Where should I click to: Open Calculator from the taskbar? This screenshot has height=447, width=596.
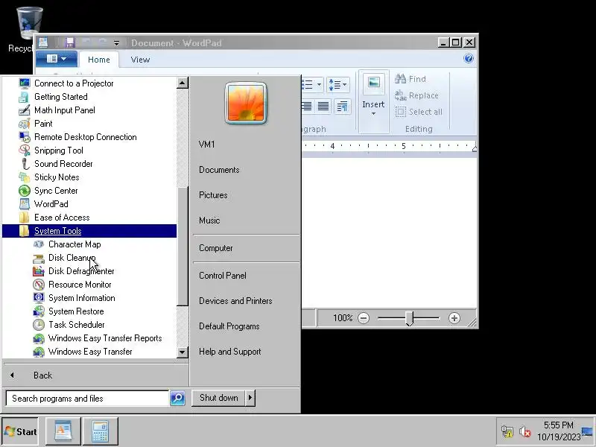[101, 431]
